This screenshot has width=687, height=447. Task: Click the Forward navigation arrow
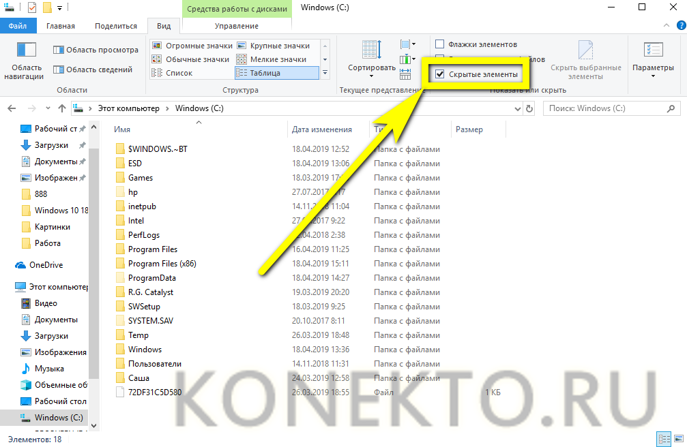(x=31, y=108)
